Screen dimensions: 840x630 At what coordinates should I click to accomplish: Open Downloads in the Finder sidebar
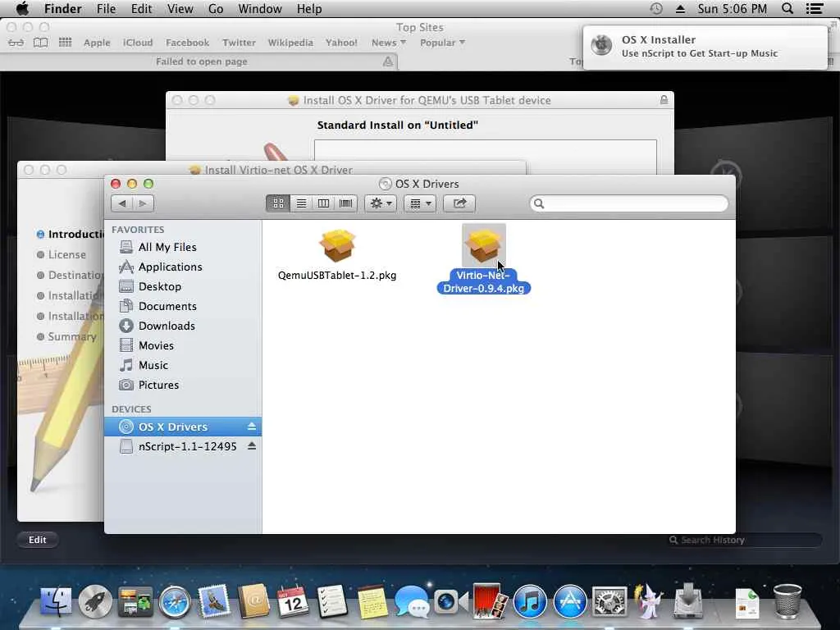click(183, 326)
